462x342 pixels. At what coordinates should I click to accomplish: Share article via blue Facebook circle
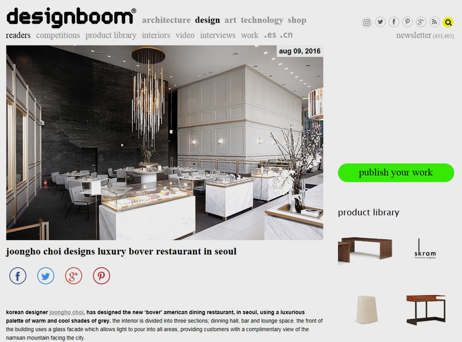pos(18,276)
